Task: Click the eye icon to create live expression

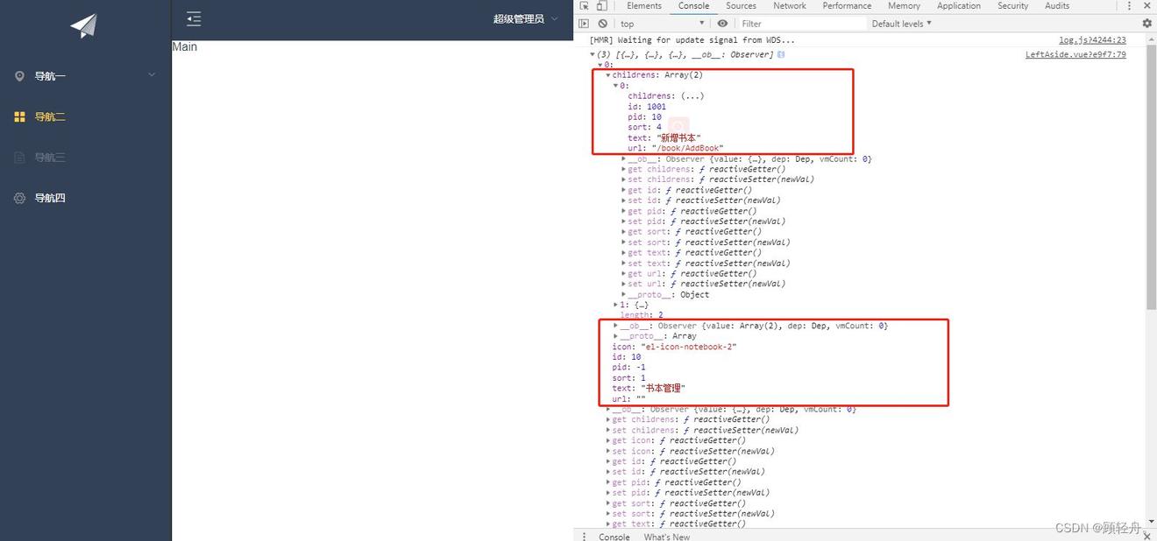Action: tap(722, 24)
